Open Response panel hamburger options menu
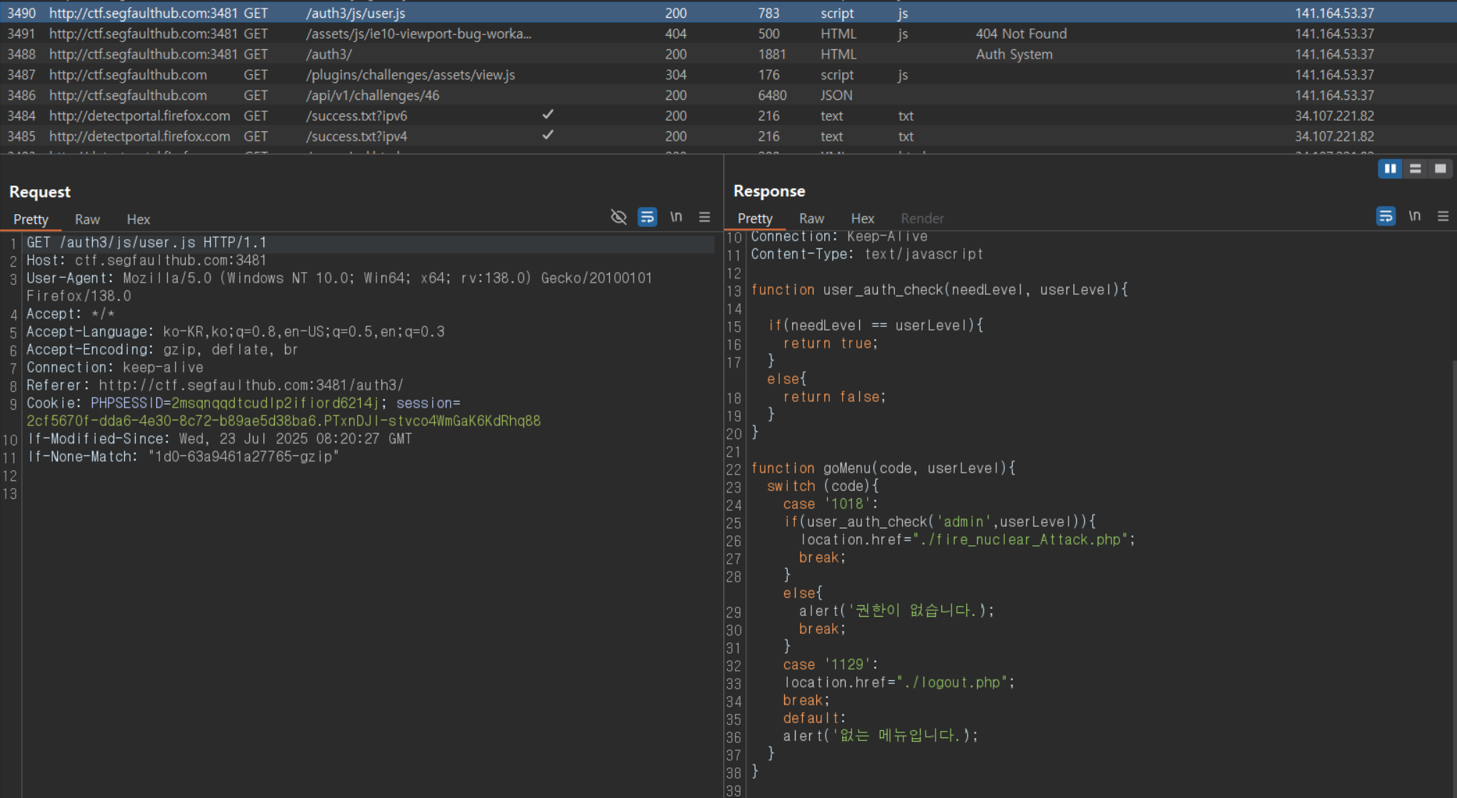The width and height of the screenshot is (1457, 798). pyautogui.click(x=1443, y=216)
